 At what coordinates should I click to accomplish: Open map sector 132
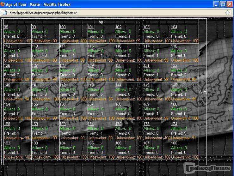pyautogui.click(x=174, y=65)
